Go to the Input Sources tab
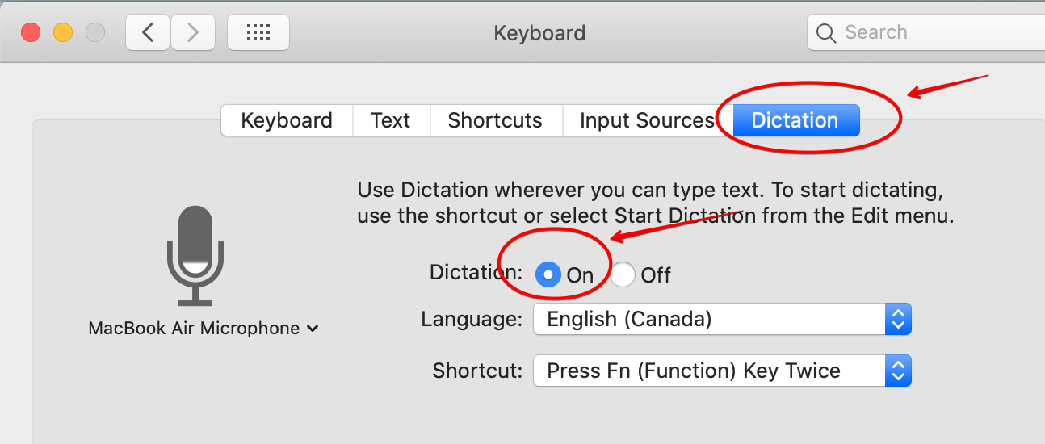This screenshot has width=1045, height=444. [x=647, y=120]
